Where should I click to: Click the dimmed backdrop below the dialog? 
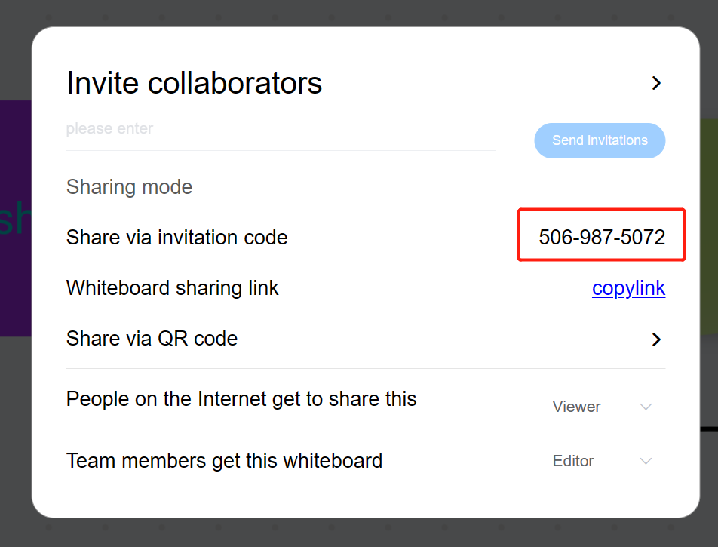359,533
